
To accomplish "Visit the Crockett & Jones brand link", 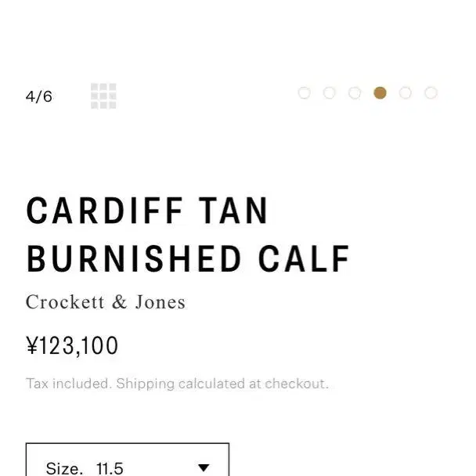I will 106,302.
